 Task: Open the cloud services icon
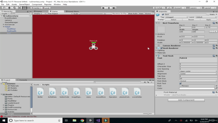(169, 8)
